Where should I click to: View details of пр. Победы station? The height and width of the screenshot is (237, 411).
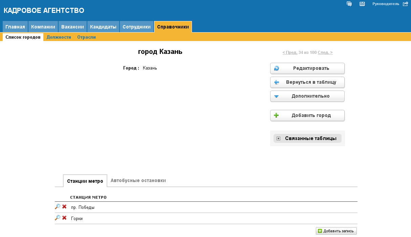(x=58, y=206)
